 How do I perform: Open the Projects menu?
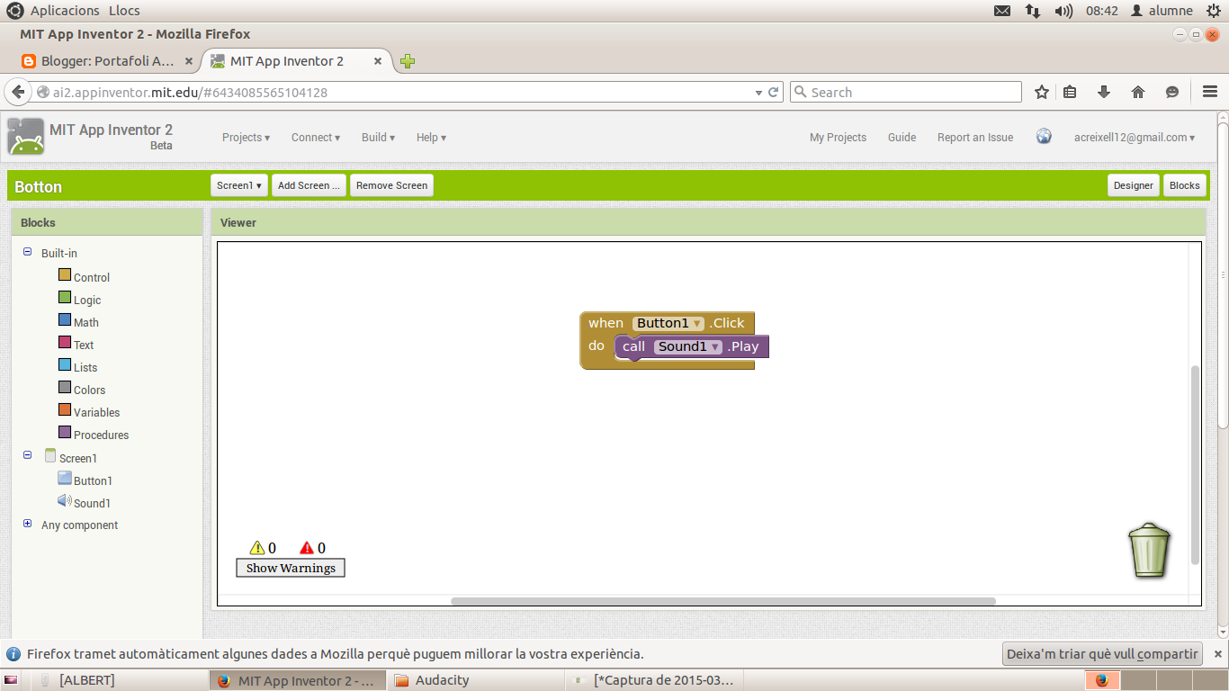(x=247, y=138)
